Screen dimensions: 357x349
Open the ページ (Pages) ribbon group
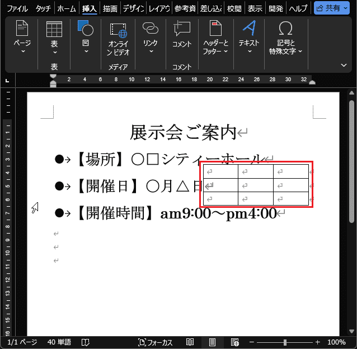(x=22, y=37)
